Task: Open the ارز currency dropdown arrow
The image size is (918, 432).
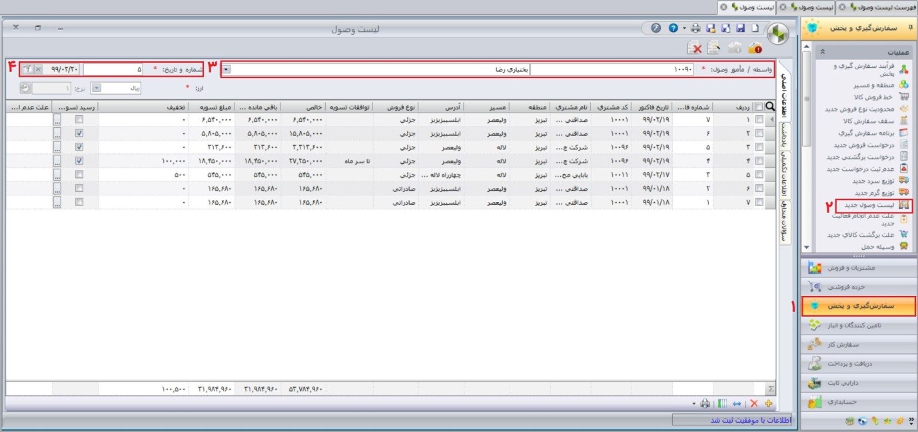Action: [x=95, y=87]
